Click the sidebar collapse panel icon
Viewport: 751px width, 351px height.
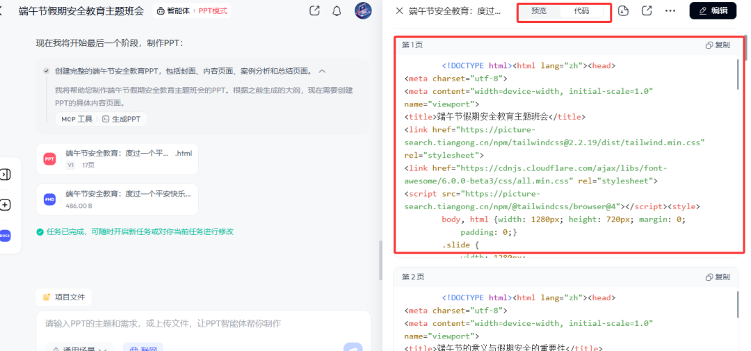click(x=5, y=174)
